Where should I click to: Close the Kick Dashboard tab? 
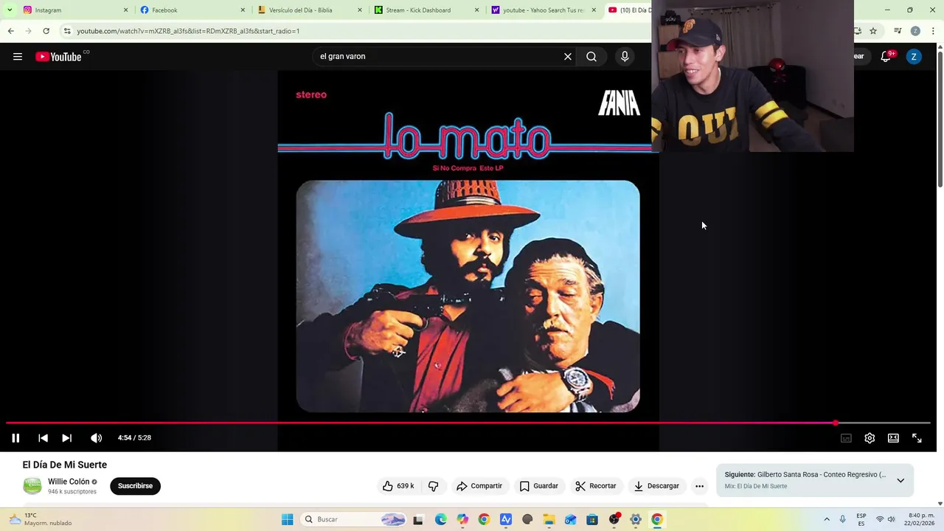(477, 10)
